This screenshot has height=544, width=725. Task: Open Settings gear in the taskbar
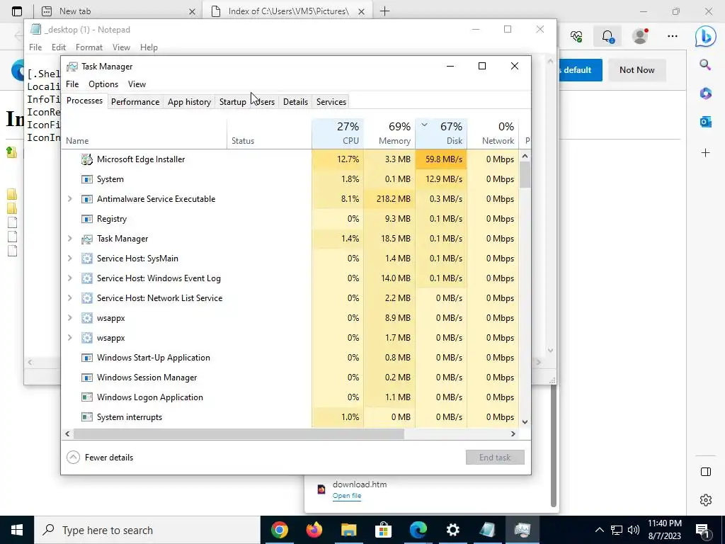point(452,530)
